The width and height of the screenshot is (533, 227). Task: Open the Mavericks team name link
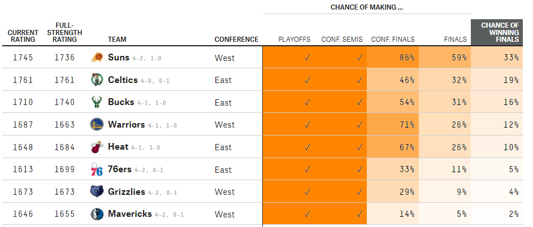130,214
